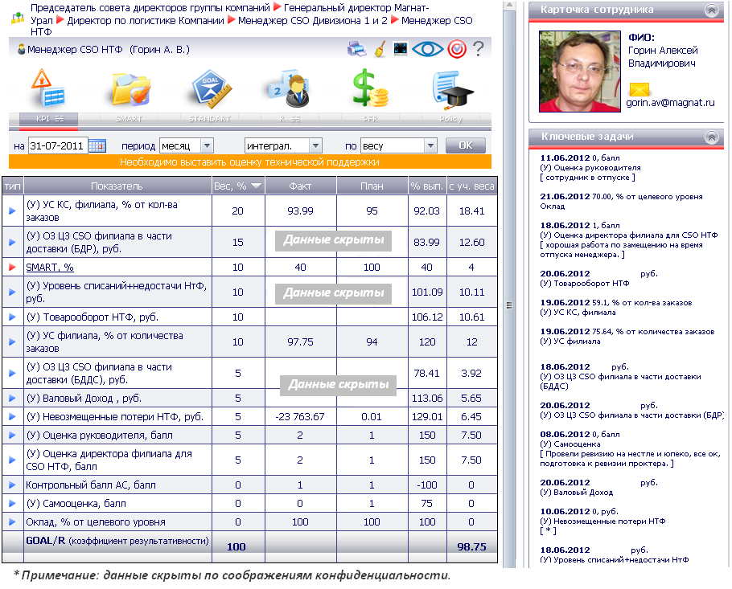The image size is (732, 589).
Task: Switch to the R rating tab
Action: tap(290, 119)
